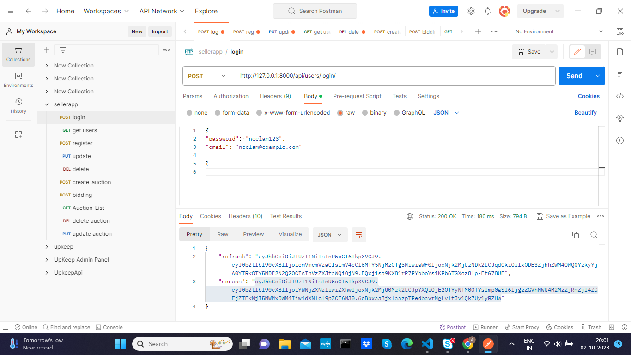Open Postman settings with the gear icon
Viewport: 631px width, 355px height.
click(471, 11)
